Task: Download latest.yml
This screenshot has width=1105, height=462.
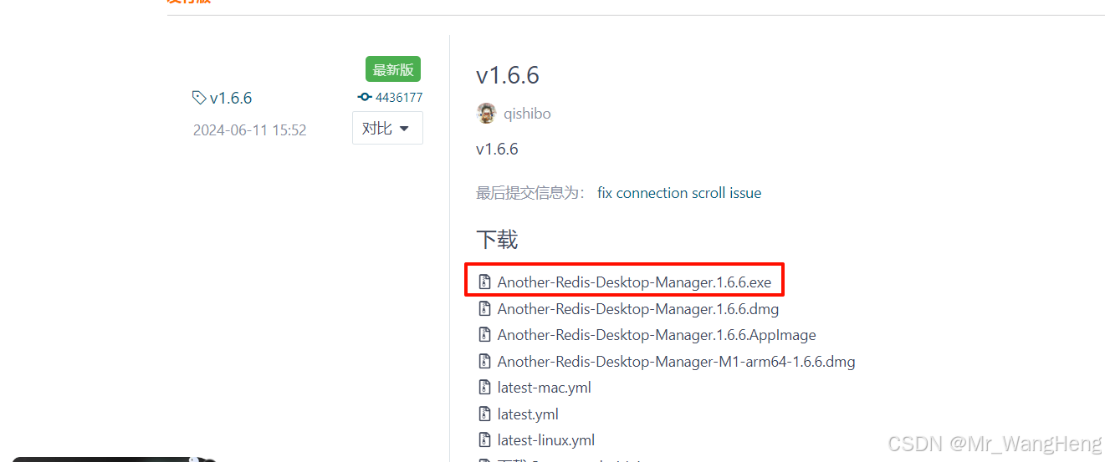Action: tap(528, 414)
